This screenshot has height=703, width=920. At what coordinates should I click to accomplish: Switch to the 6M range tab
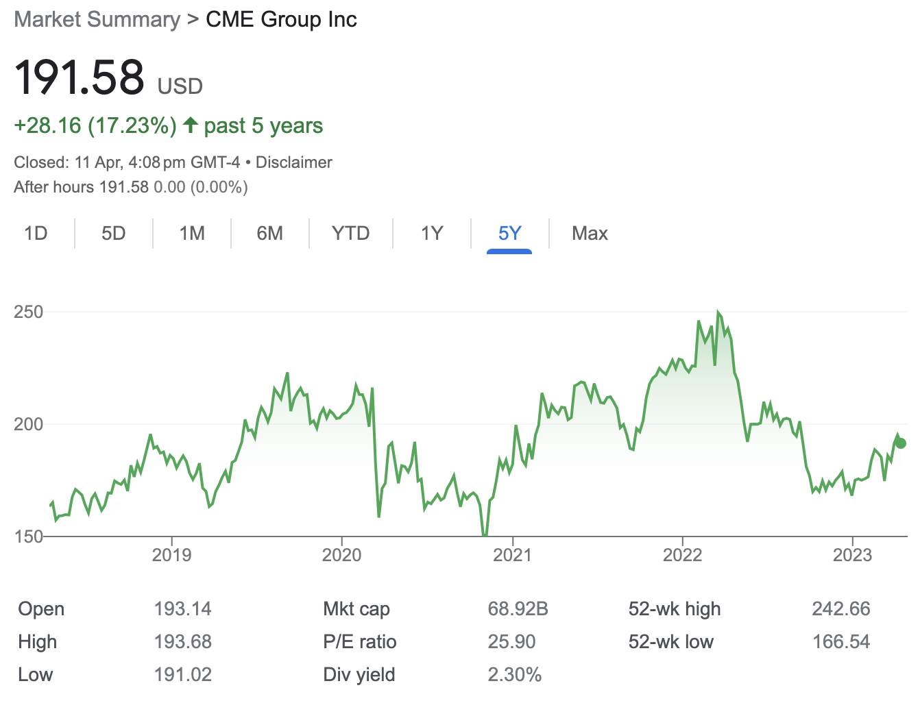point(270,234)
